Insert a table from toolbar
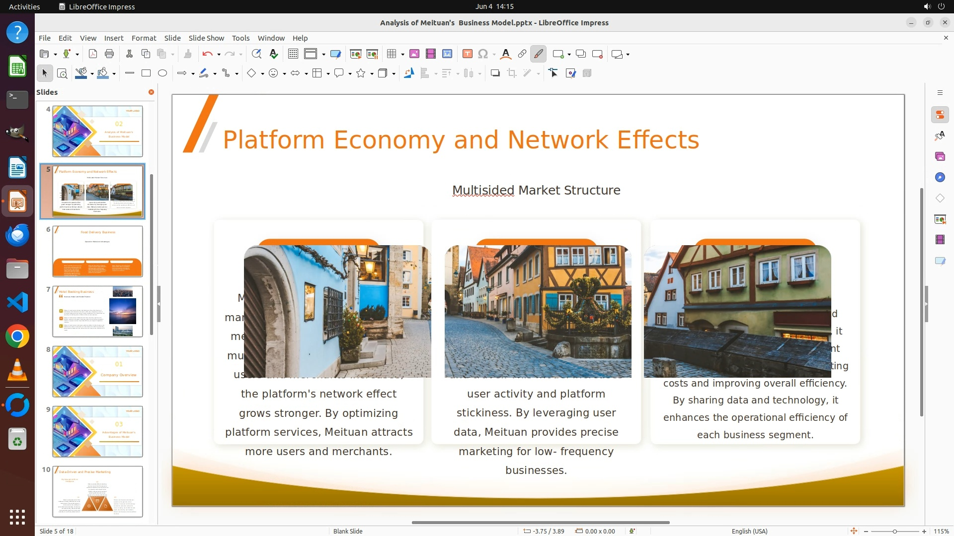 392,54
